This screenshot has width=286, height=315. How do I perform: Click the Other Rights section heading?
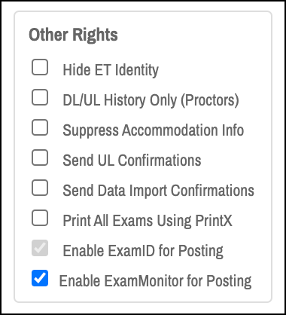(x=73, y=35)
